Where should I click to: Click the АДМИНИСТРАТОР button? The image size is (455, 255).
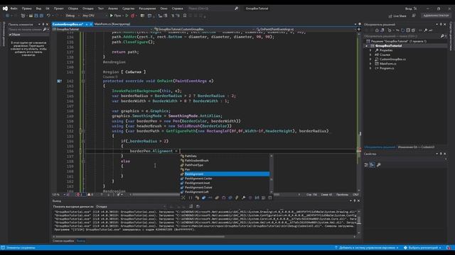pos(436,16)
